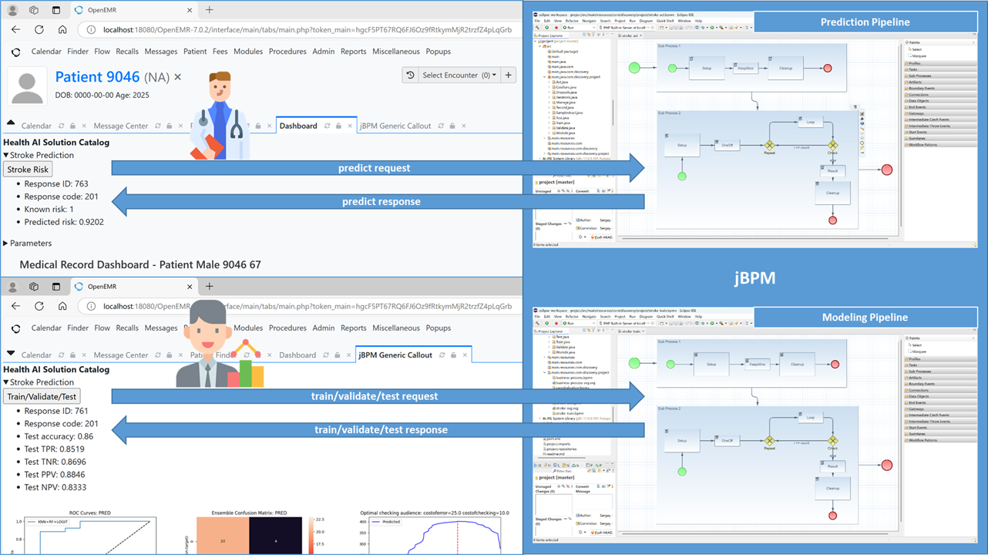Image resolution: width=988 pixels, height=555 pixels.
Task: Choose the Marquee tool in the Palette
Action: click(x=919, y=55)
